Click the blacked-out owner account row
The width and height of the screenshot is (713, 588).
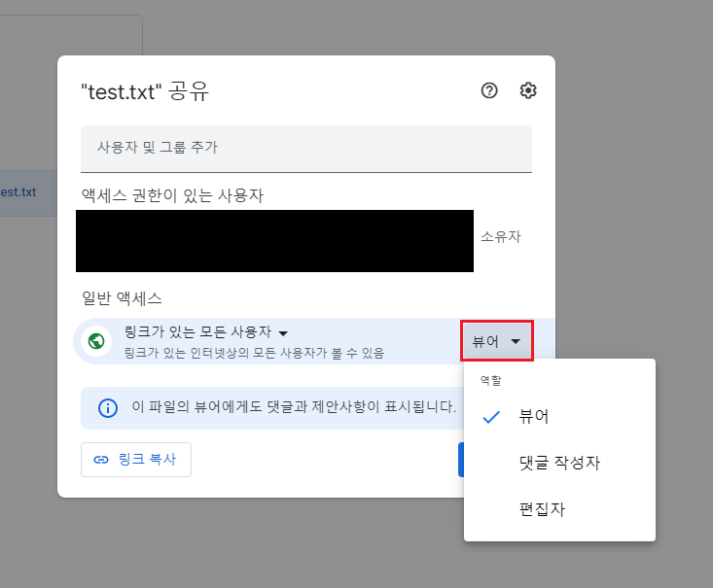(x=274, y=241)
